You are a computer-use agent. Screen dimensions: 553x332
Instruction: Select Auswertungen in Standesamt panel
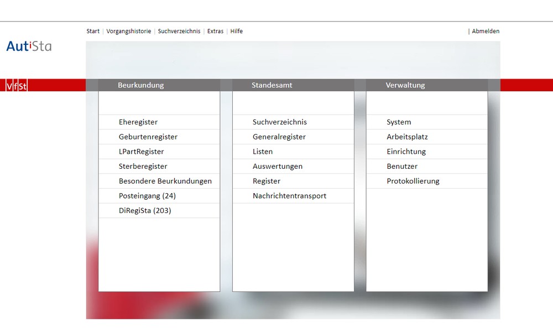[x=277, y=167]
